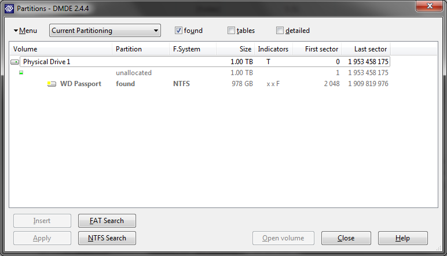Open the Help button
This screenshot has height=256, width=447.
click(x=403, y=238)
